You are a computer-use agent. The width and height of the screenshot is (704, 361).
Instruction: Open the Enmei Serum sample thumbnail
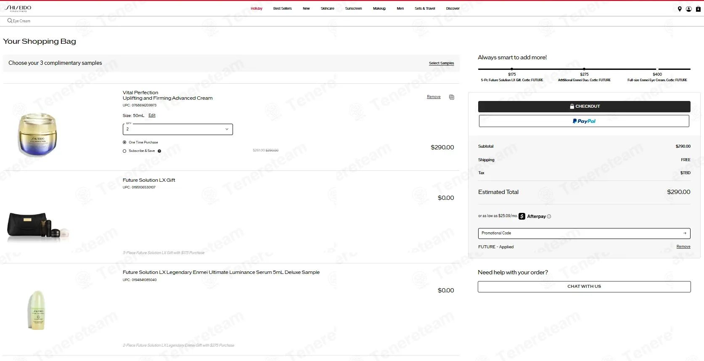click(37, 310)
